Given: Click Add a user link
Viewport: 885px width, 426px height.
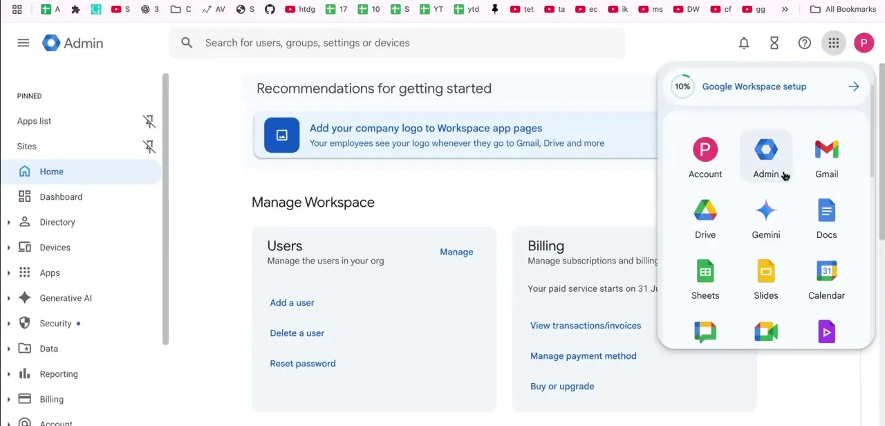Looking at the screenshot, I should [292, 303].
